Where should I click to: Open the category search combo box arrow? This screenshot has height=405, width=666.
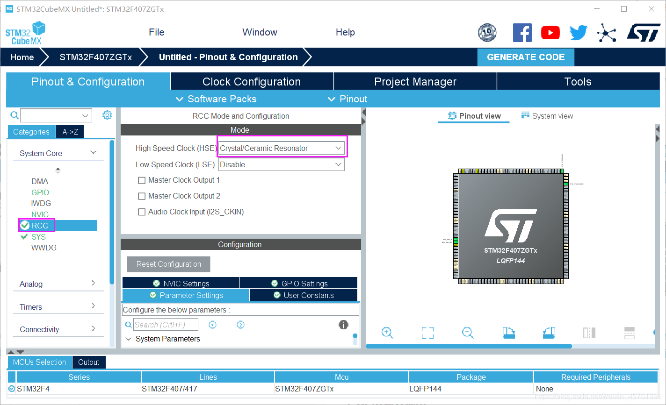tap(85, 115)
